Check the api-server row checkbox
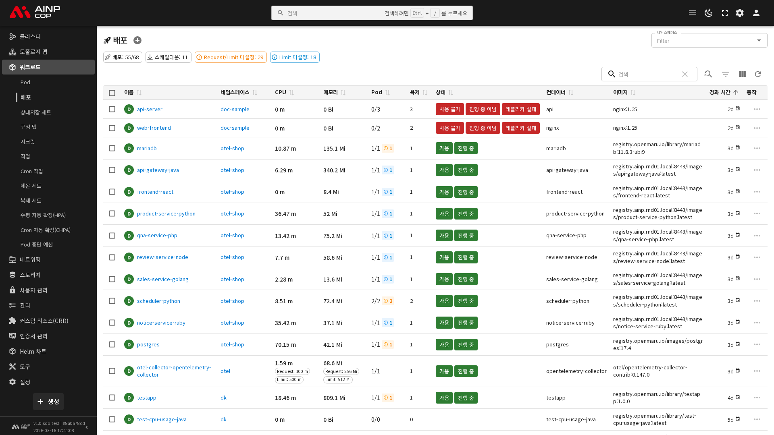 pyautogui.click(x=112, y=109)
